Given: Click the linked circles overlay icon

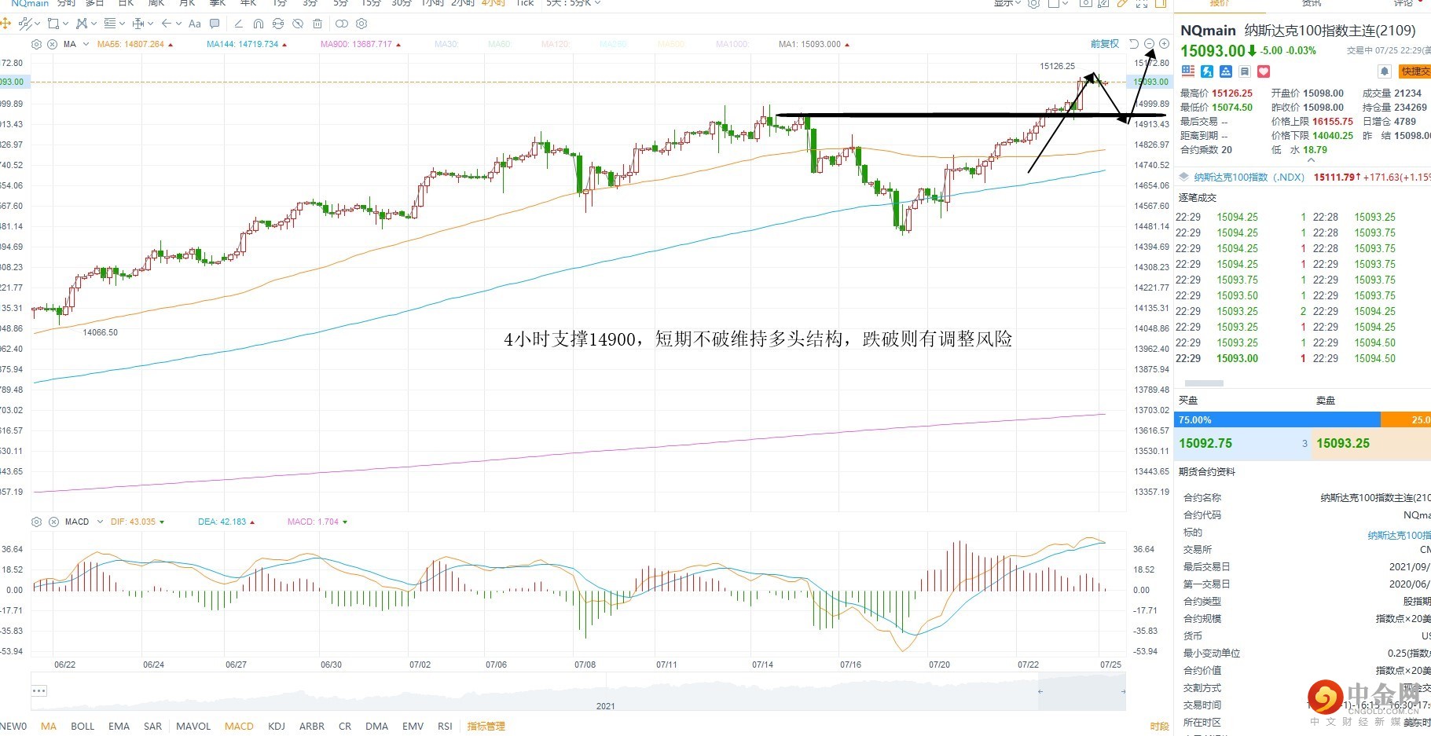Looking at the screenshot, I should 342,24.
